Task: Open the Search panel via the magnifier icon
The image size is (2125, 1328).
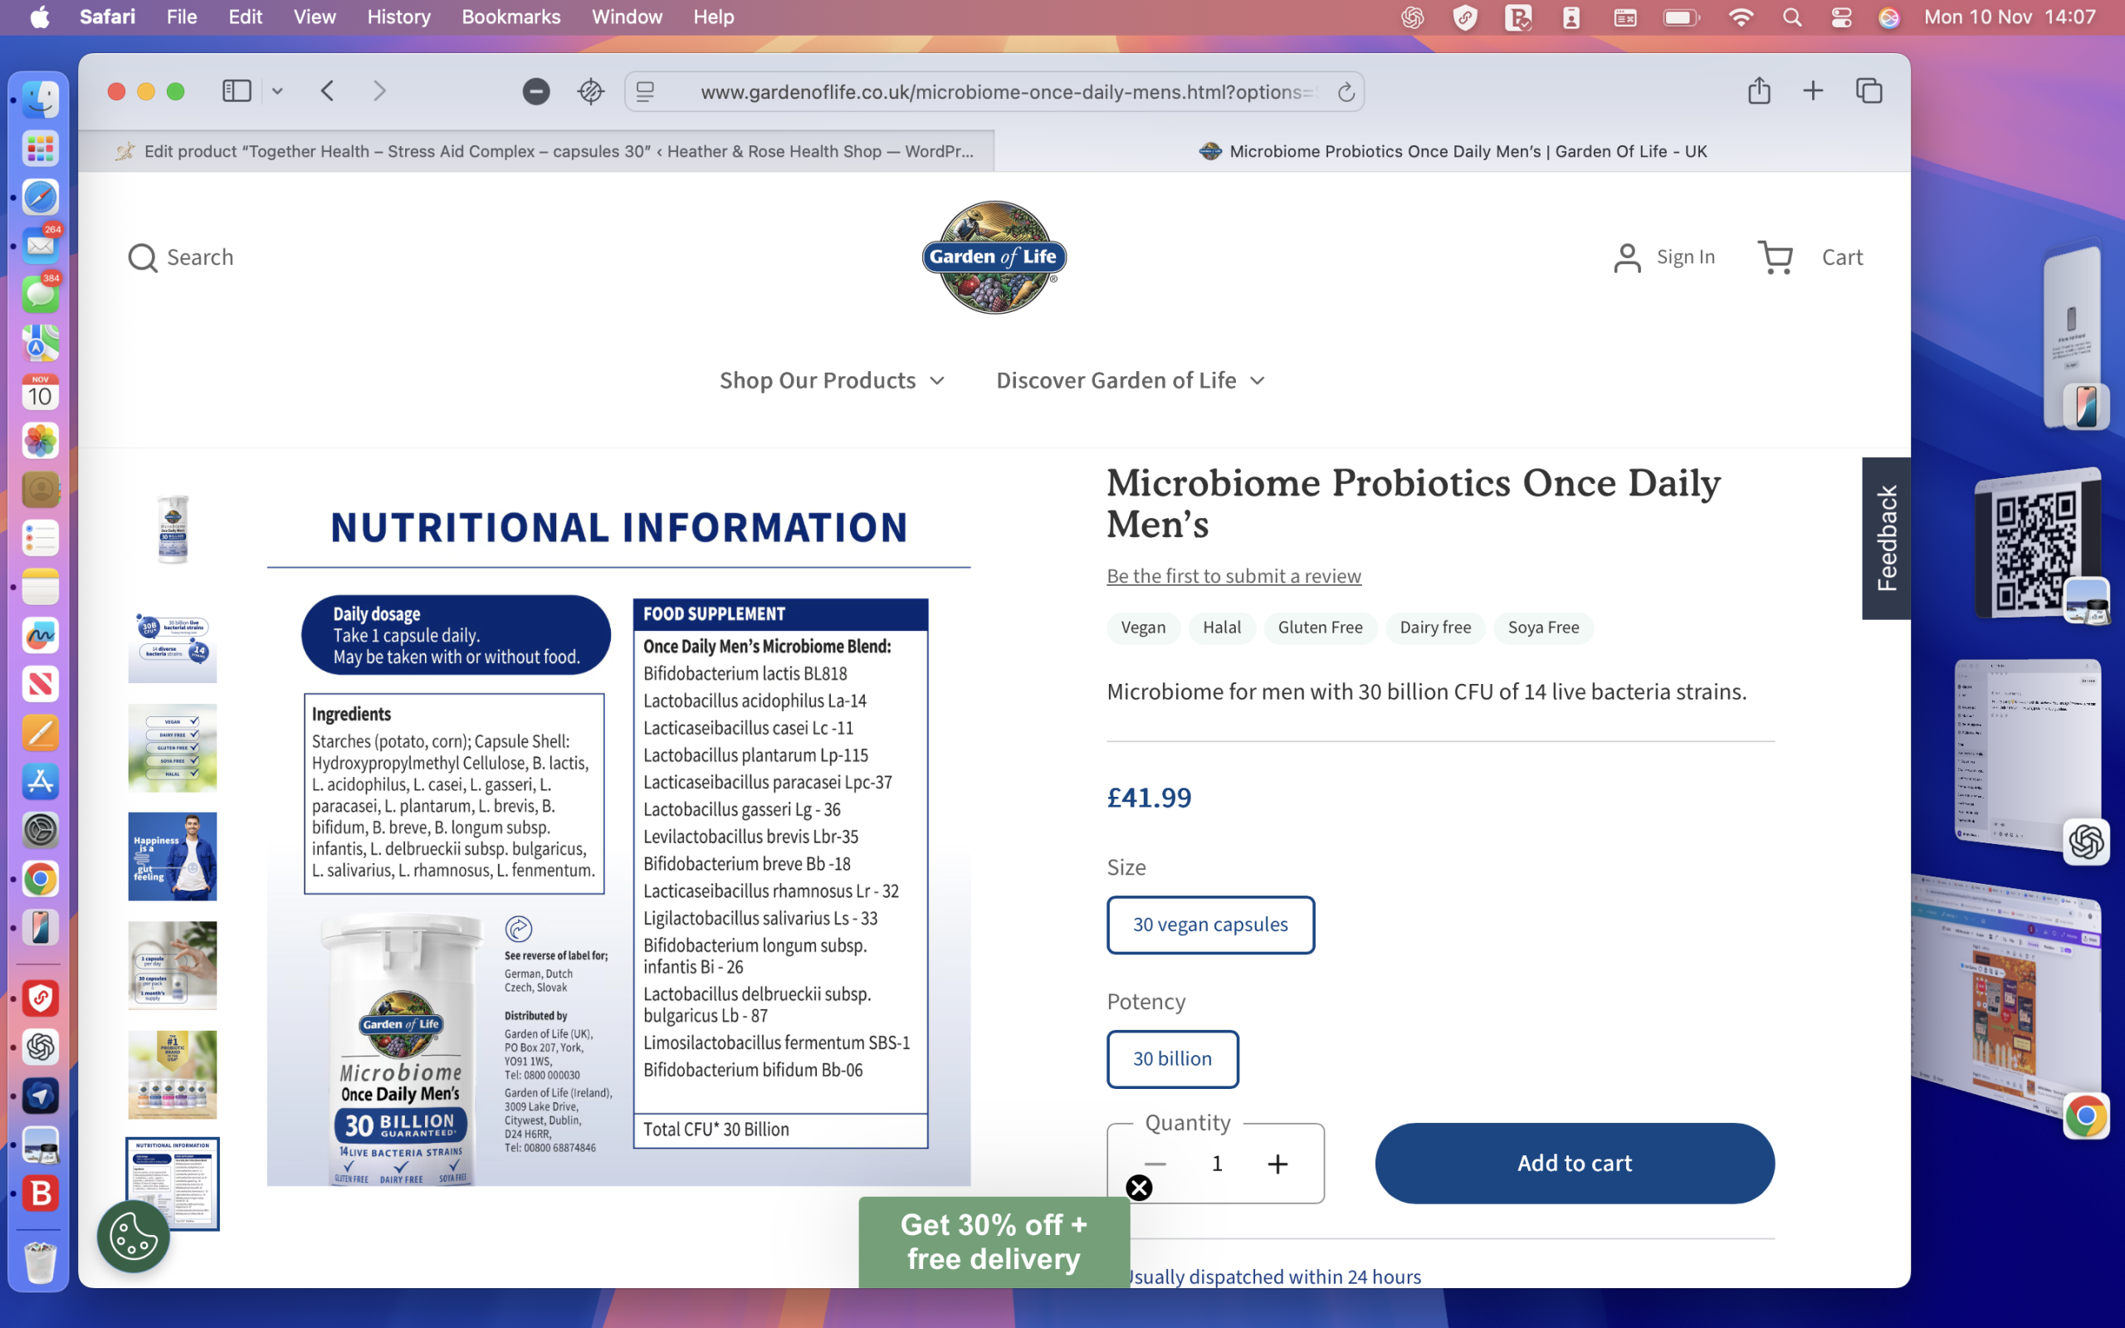Action: pos(142,256)
